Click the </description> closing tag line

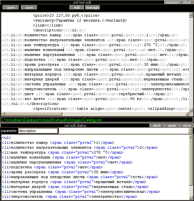click(x=30, y=104)
